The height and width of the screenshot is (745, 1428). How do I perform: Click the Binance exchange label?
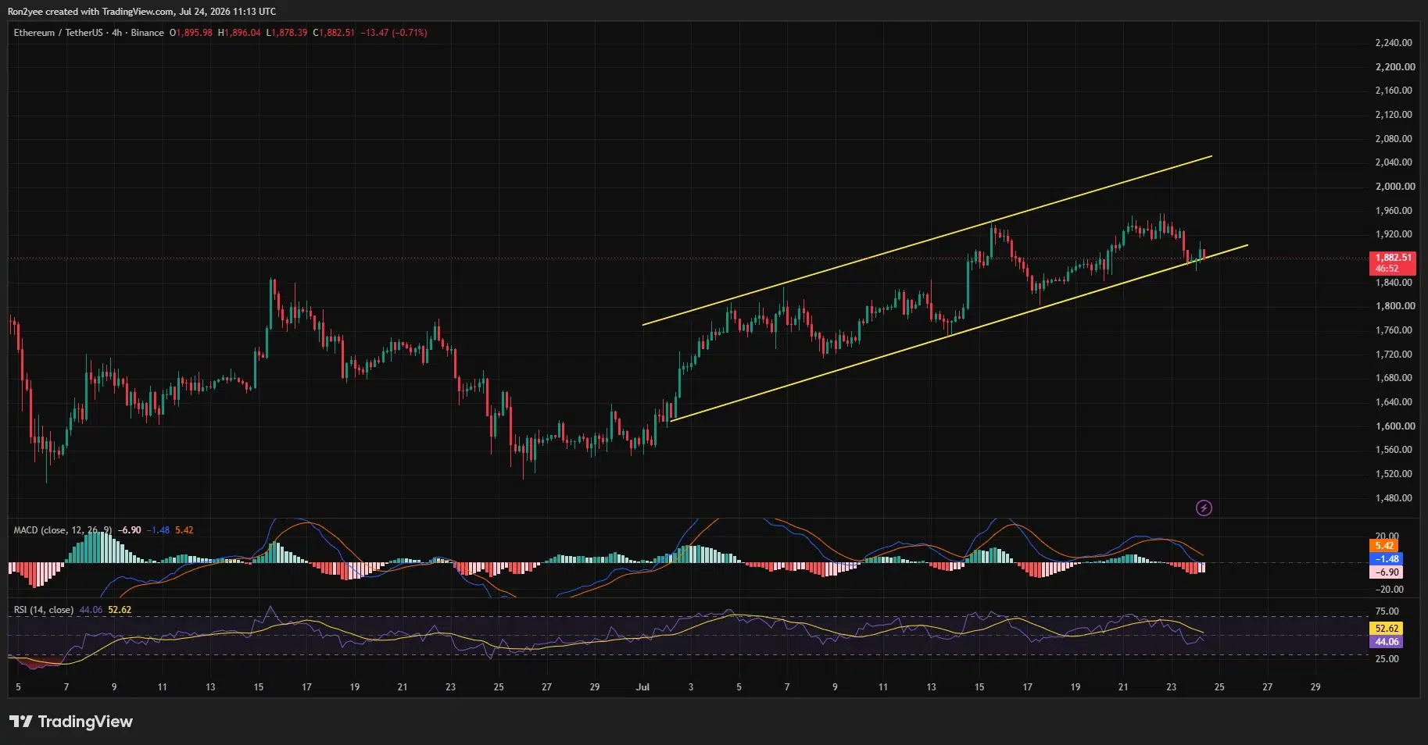[148, 33]
